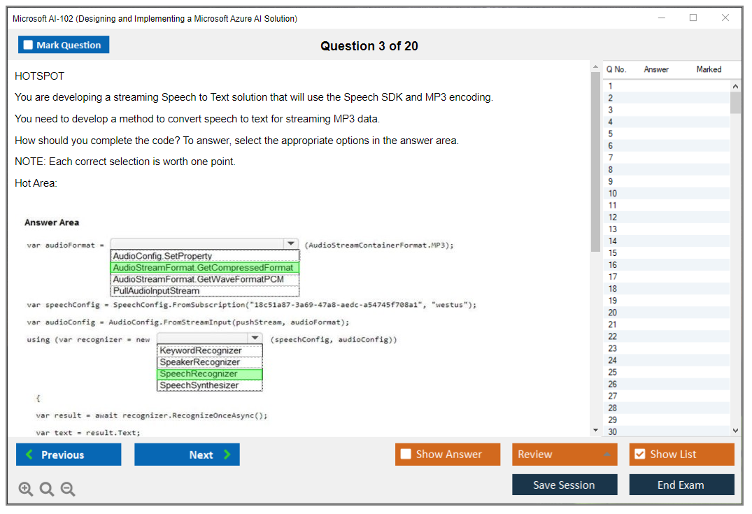
Task: Enable the Show Answer checkbox
Action: coord(406,455)
